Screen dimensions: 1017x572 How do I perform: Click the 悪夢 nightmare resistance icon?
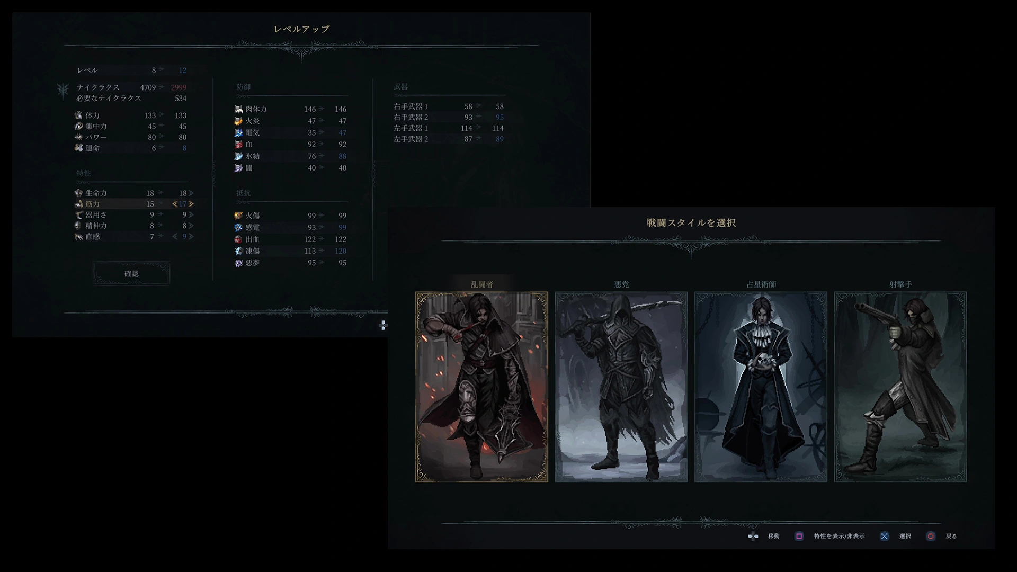pyautogui.click(x=238, y=263)
